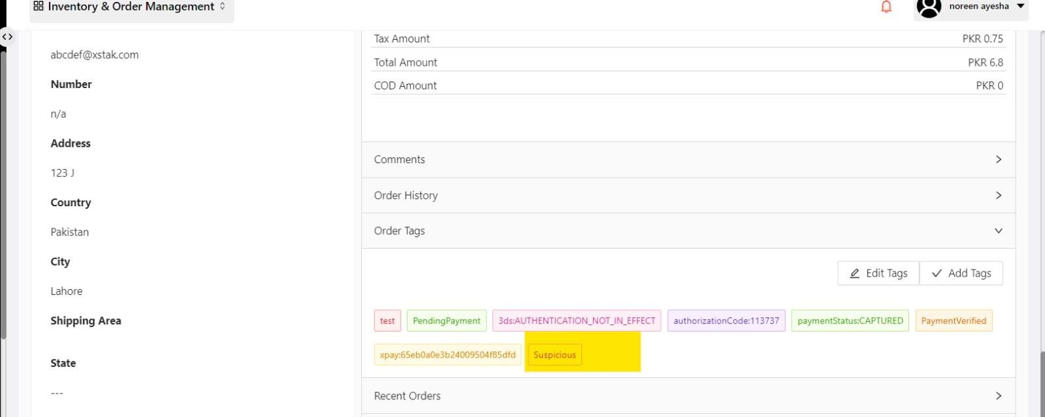This screenshot has width=1045, height=417.
Task: Open Inventory & Order Management module switcher
Action: pyautogui.click(x=131, y=7)
